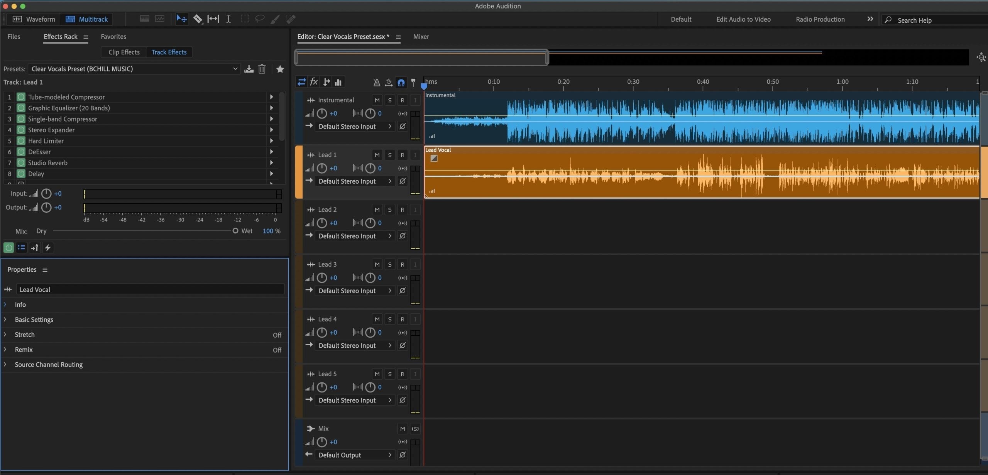Viewport: 988px width, 475px height.
Task: Choose the Lasso Selection tool
Action: pos(259,19)
